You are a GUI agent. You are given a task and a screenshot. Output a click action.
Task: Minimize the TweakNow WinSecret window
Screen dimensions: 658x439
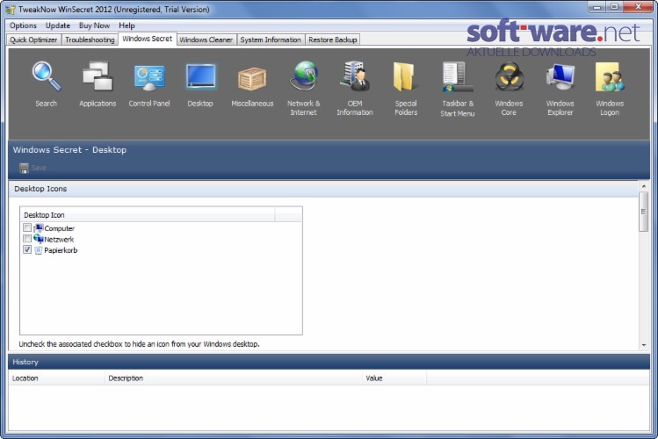[x=597, y=7]
